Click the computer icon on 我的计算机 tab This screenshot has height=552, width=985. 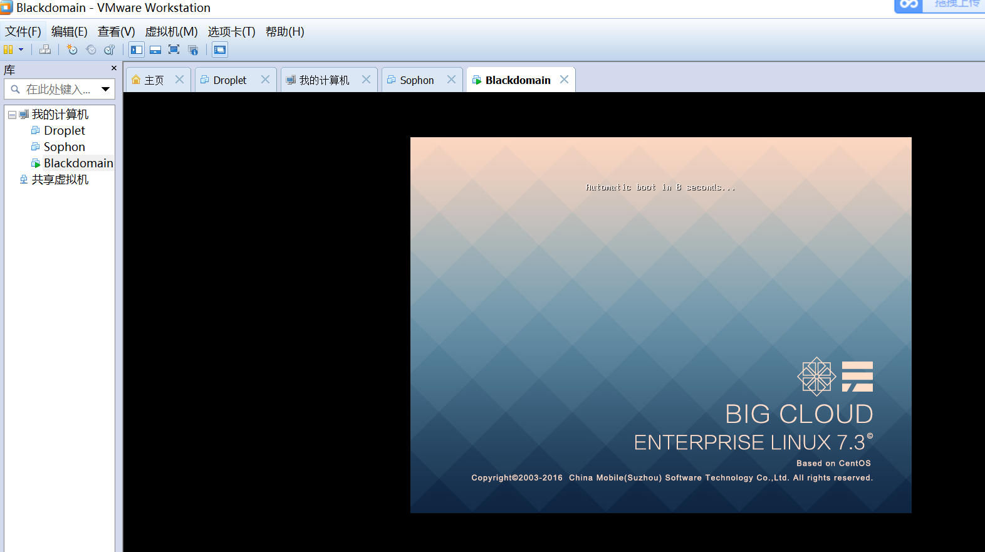coord(291,80)
